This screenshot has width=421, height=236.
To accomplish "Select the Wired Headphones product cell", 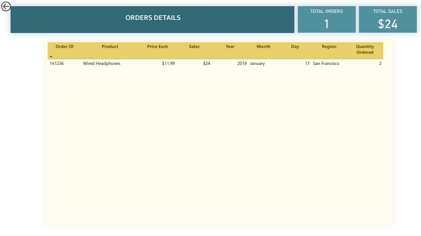I will coord(101,64).
